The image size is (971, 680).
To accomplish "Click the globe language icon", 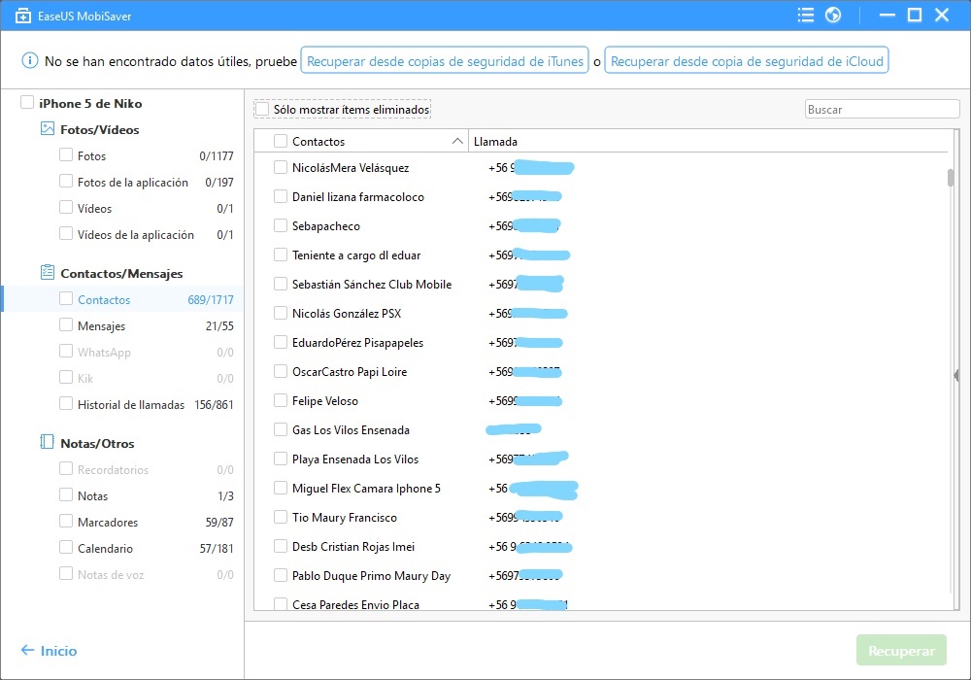I will point(832,15).
